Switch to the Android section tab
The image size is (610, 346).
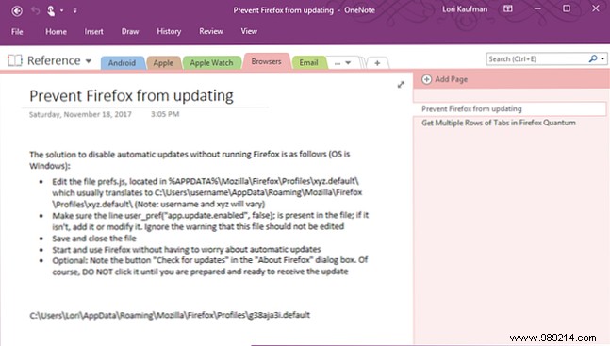click(123, 63)
